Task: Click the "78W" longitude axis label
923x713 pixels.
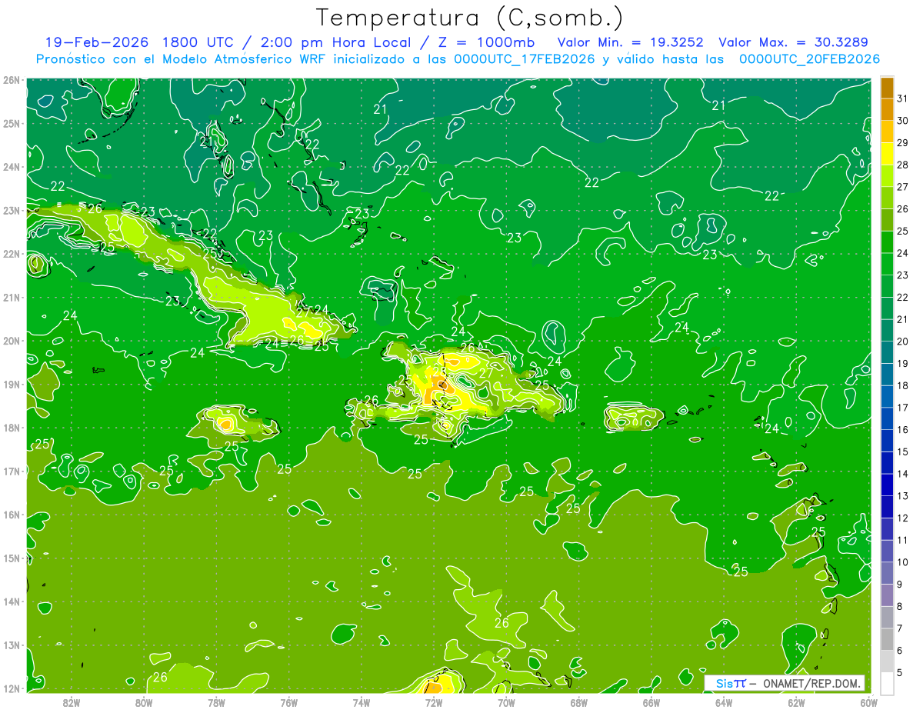Action: pos(216,701)
